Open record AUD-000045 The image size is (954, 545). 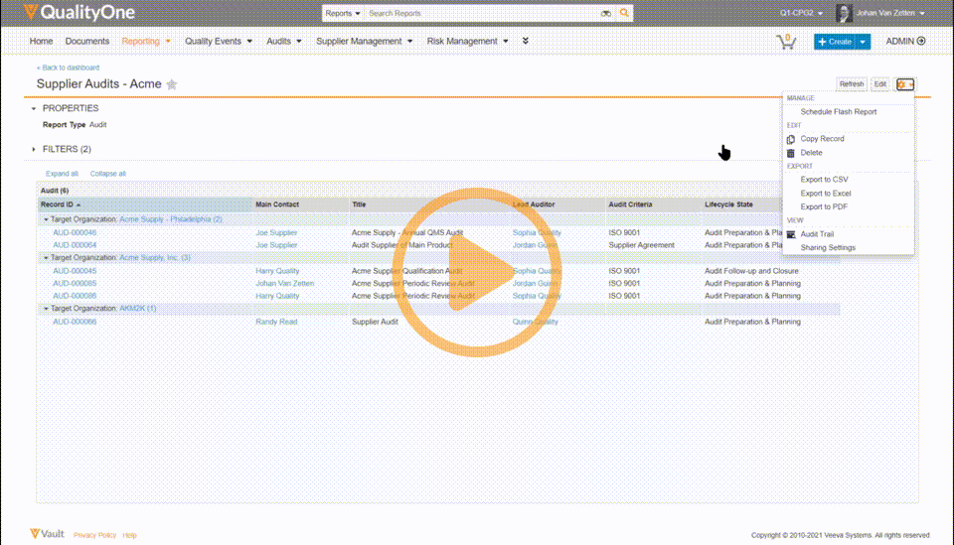[75, 271]
